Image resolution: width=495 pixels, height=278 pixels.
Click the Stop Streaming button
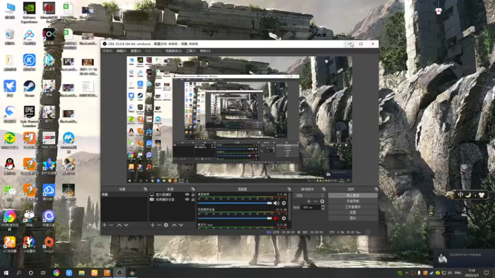[x=353, y=195]
